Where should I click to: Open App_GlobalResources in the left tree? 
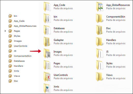22,26
